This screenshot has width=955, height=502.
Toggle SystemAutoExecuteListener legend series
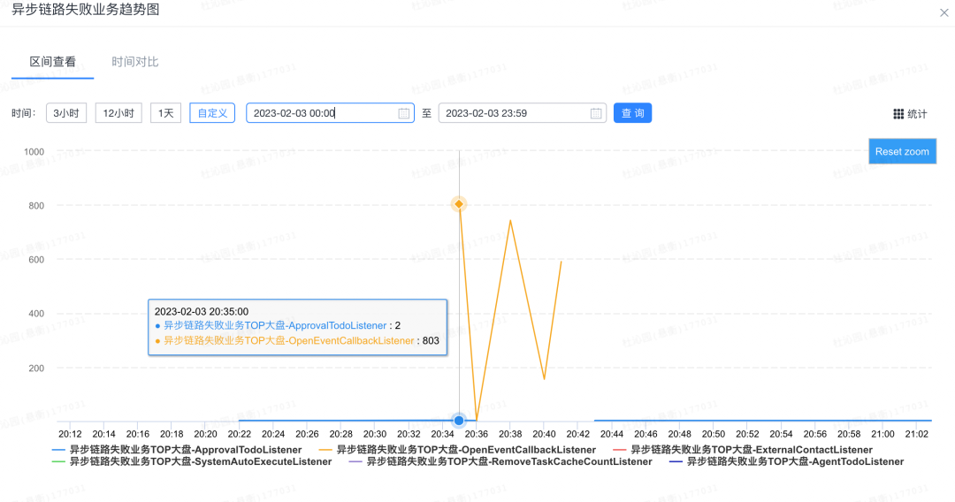pos(192,462)
